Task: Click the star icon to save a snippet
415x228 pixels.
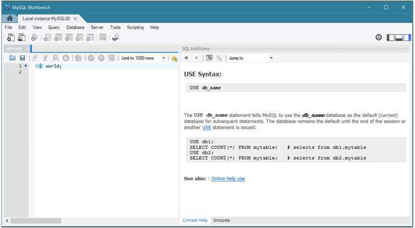Action: point(174,58)
